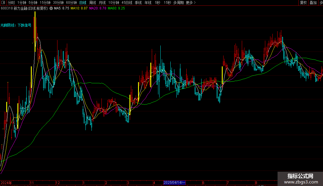
Task: Select the 45日线 period
Action: tap(127, 3)
